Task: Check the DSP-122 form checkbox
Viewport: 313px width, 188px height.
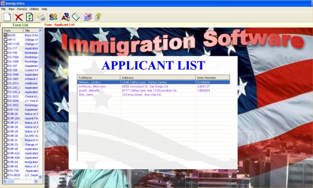Action: 5,110
